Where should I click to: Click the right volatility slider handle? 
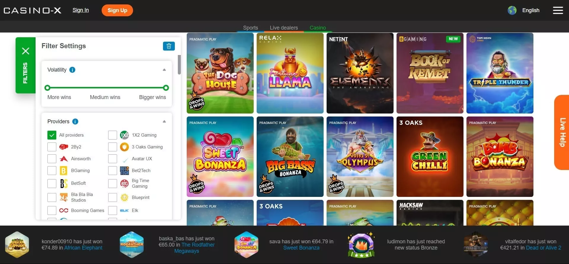[x=166, y=88]
